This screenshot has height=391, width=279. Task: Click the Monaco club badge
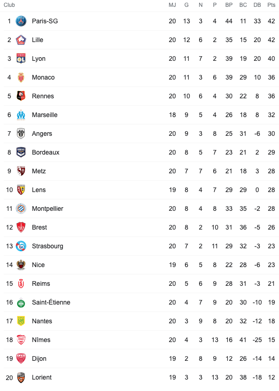[21, 77]
